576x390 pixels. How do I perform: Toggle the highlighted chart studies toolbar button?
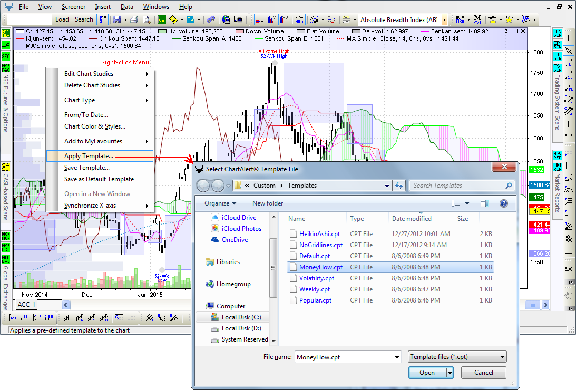pyautogui.click(x=260, y=19)
